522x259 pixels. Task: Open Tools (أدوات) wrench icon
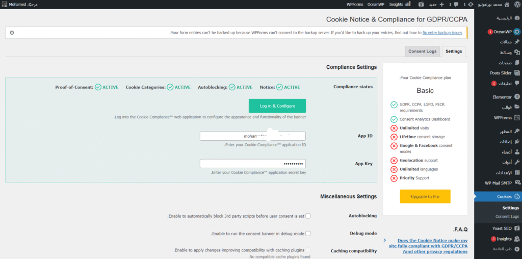tap(517, 162)
